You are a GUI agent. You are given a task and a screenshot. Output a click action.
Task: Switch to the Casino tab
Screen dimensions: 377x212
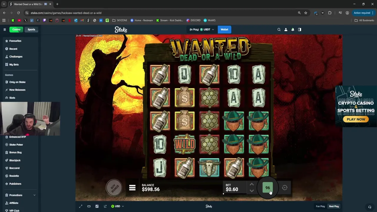coord(16,29)
